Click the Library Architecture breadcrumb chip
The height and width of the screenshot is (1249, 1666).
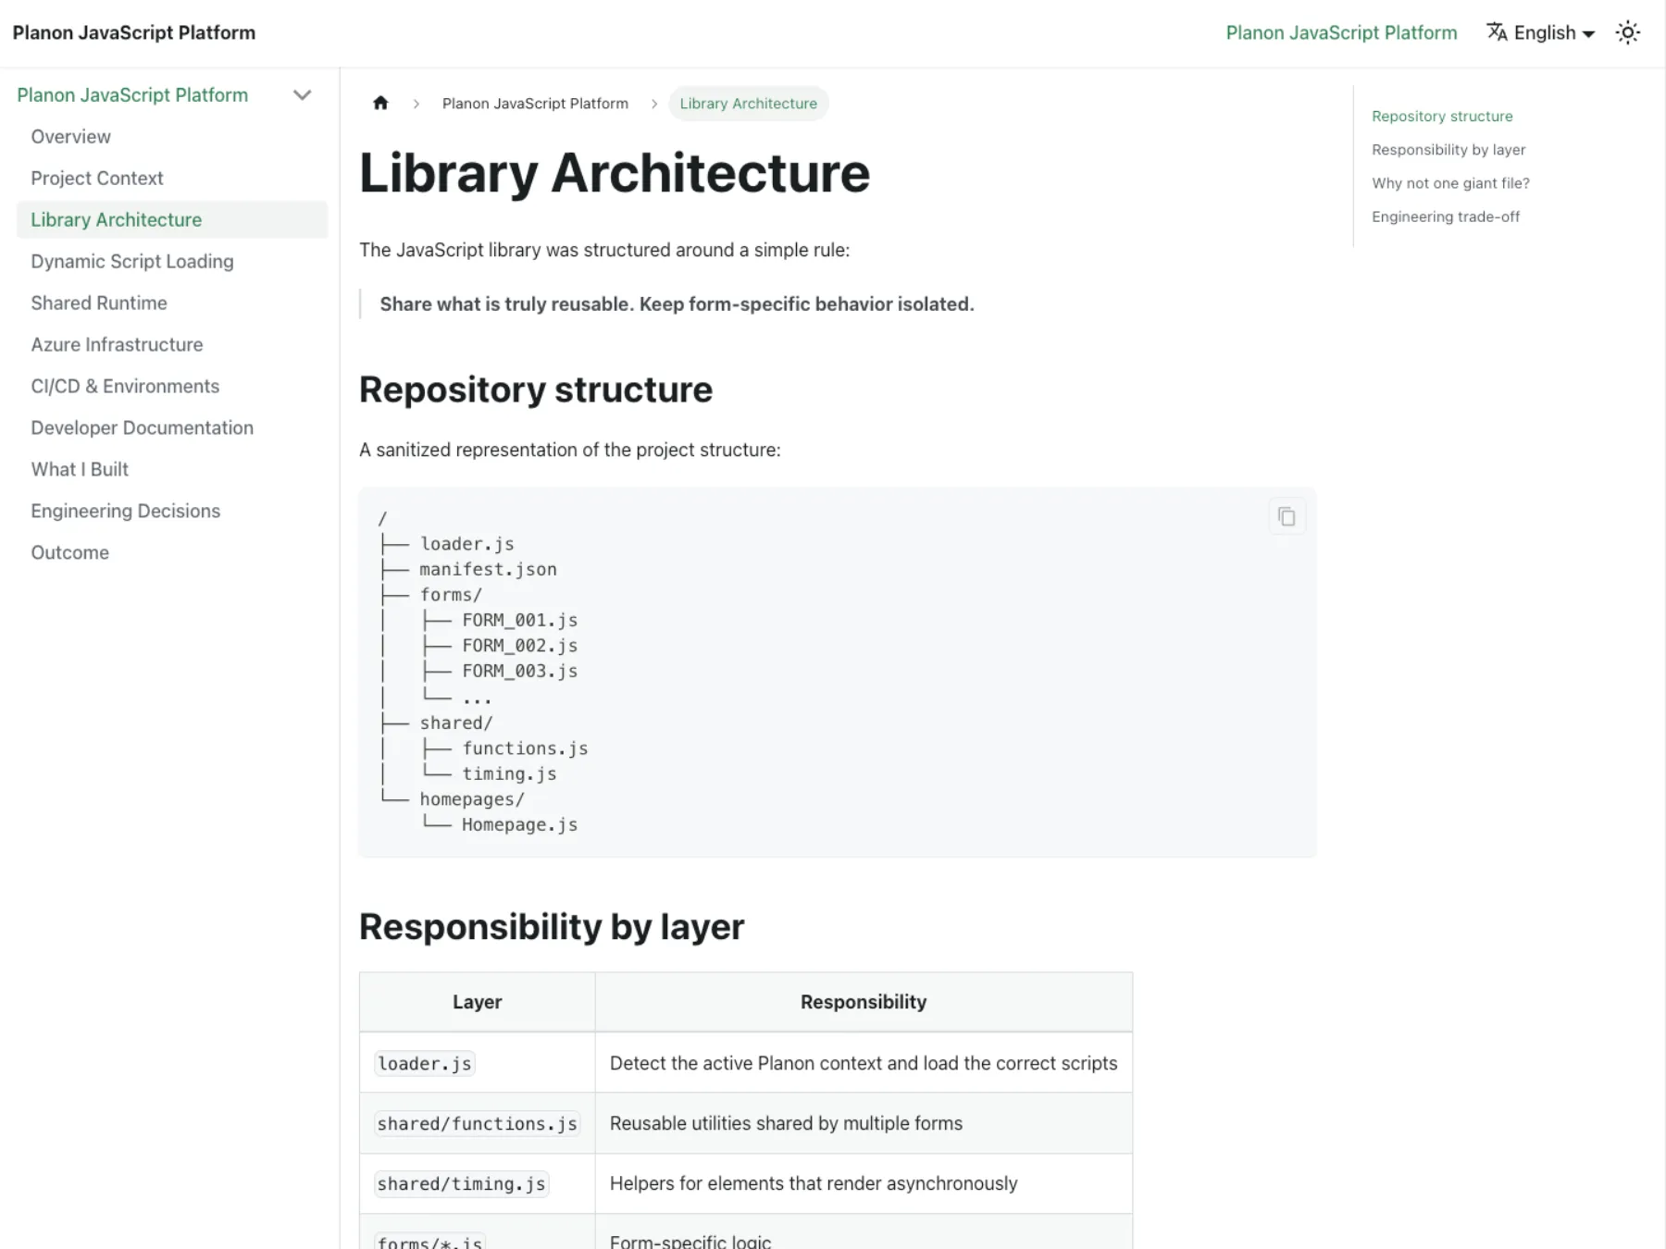(x=748, y=103)
